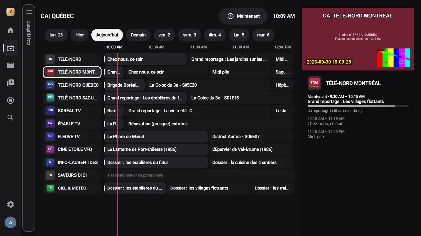The width and height of the screenshot is (421, 236).
Task: Open the Live TV sidebar icon
Action: point(11,48)
